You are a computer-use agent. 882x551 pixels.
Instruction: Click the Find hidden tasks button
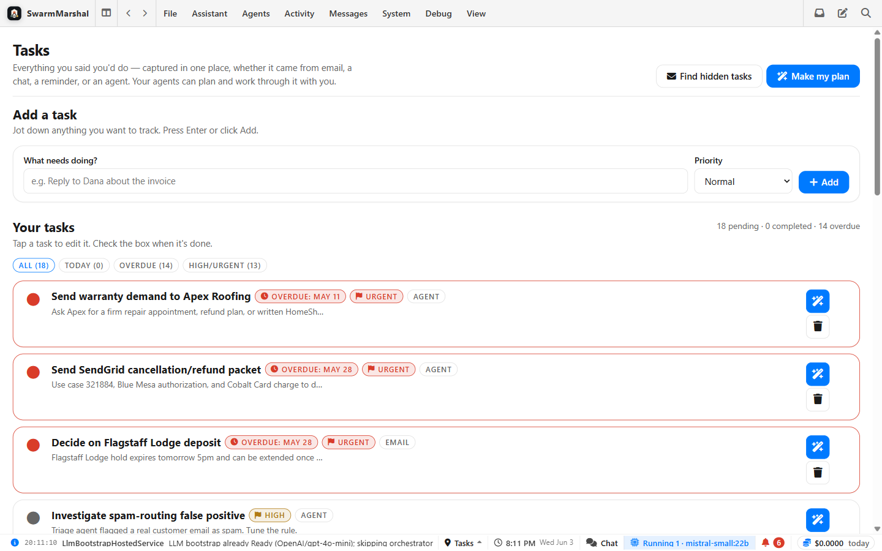pos(709,76)
